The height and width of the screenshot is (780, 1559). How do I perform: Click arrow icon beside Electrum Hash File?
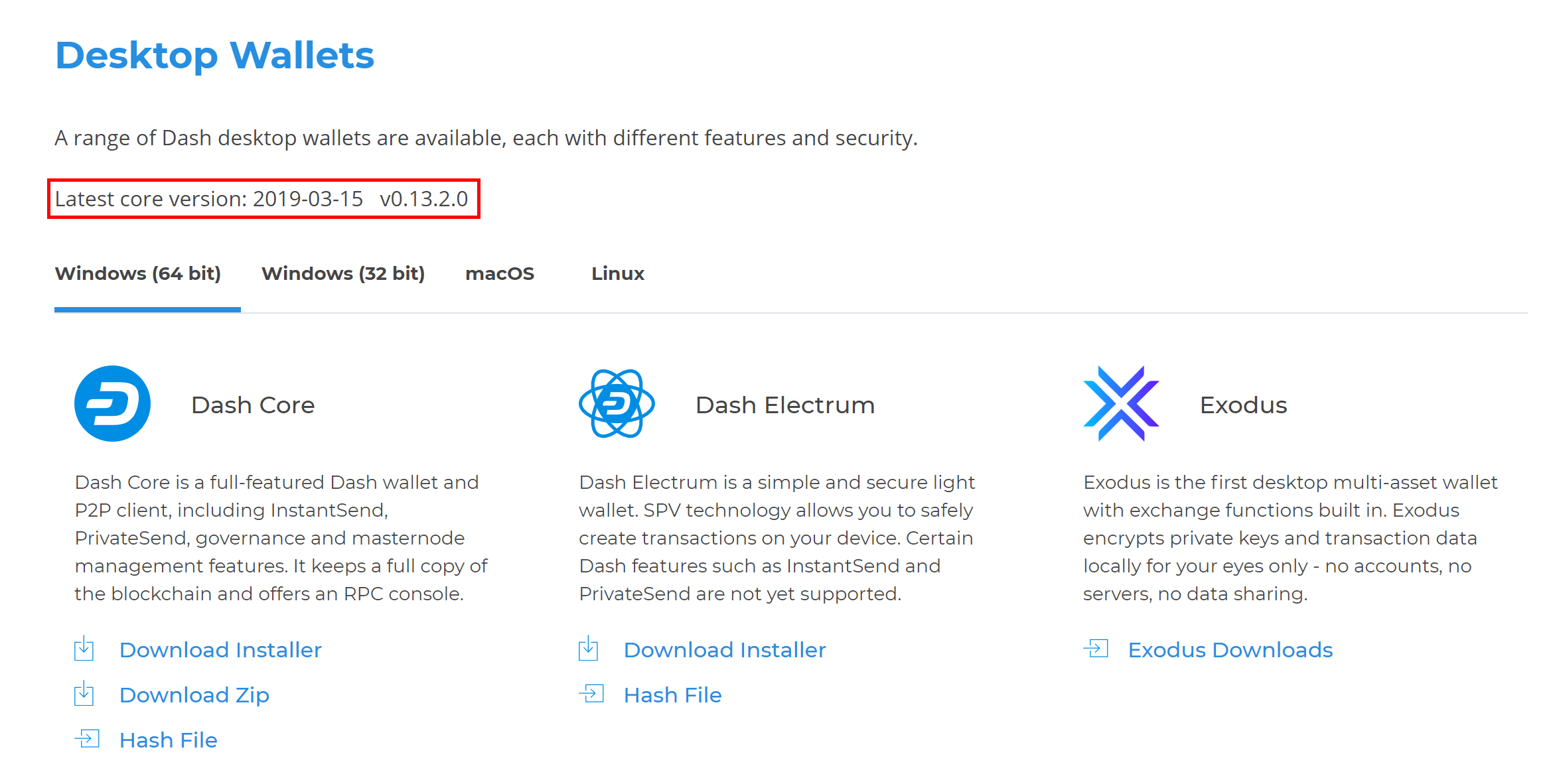[x=591, y=694]
